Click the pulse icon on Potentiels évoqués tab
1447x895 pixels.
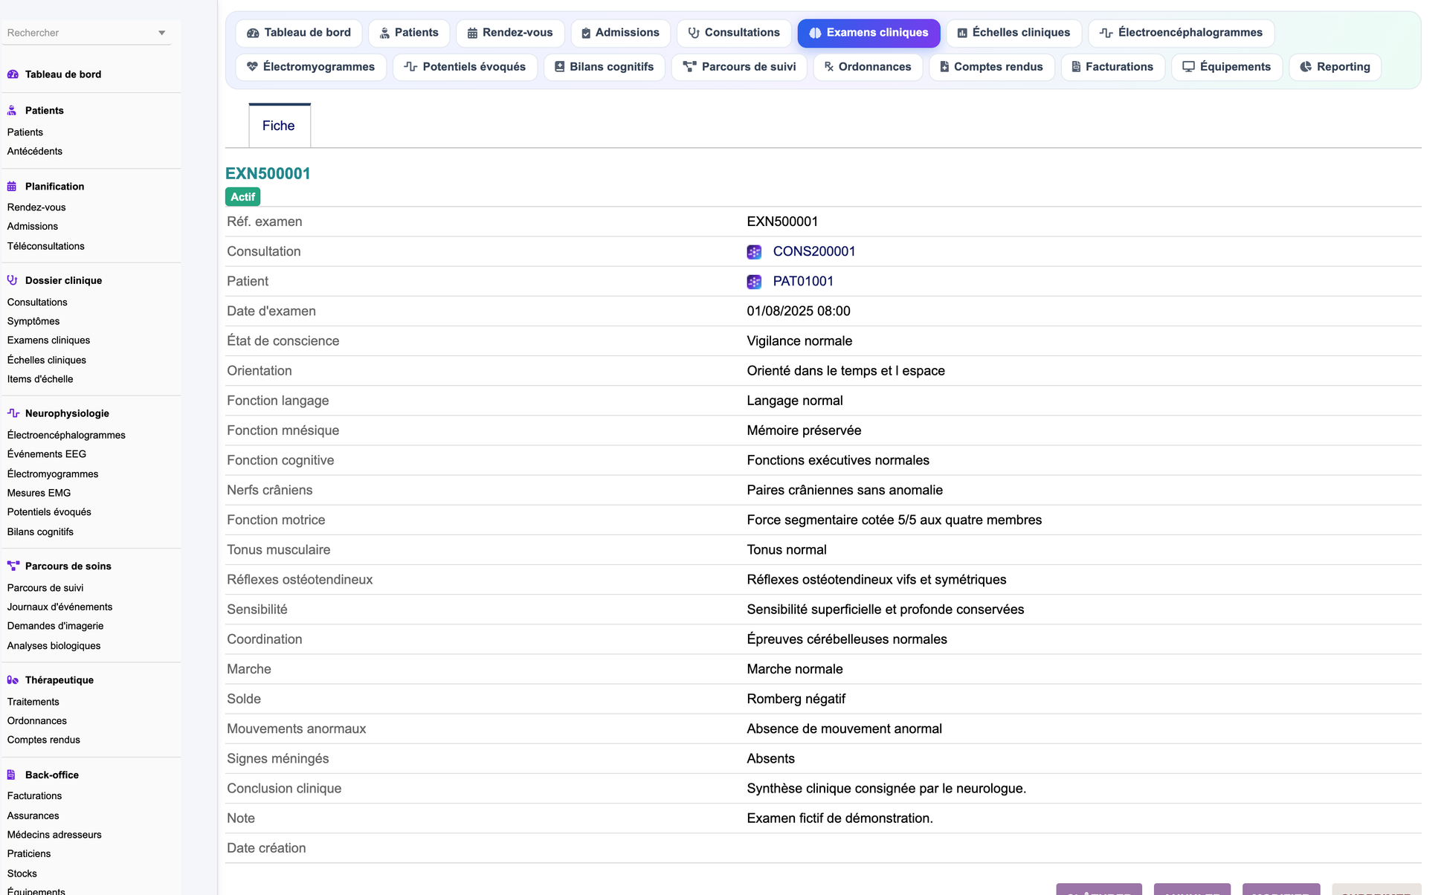coord(410,67)
